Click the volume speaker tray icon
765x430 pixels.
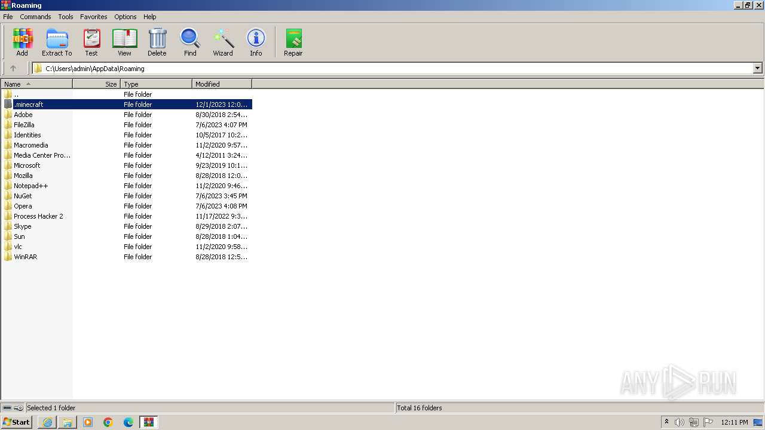[x=680, y=422]
